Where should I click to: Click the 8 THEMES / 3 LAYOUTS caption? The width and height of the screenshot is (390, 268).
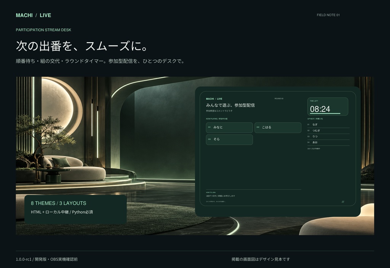pos(58,203)
